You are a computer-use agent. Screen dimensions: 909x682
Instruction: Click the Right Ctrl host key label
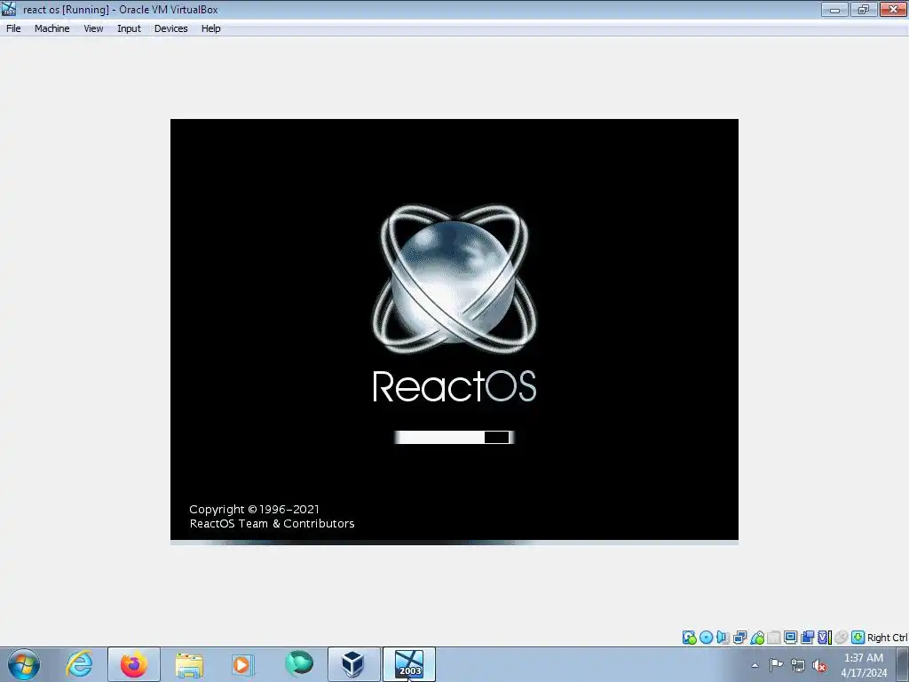(887, 638)
